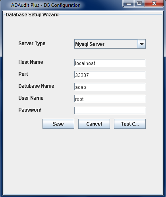Cancel the DB configuration dialog
166x197 pixels.
click(x=94, y=124)
